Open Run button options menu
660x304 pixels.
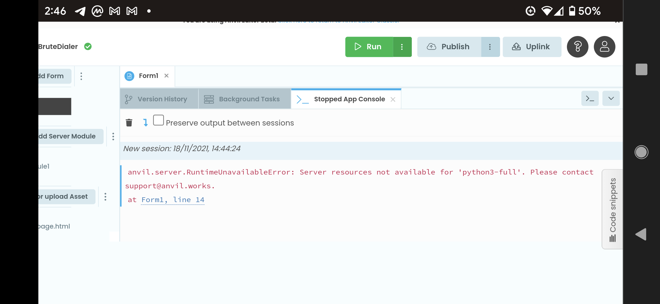click(x=402, y=47)
